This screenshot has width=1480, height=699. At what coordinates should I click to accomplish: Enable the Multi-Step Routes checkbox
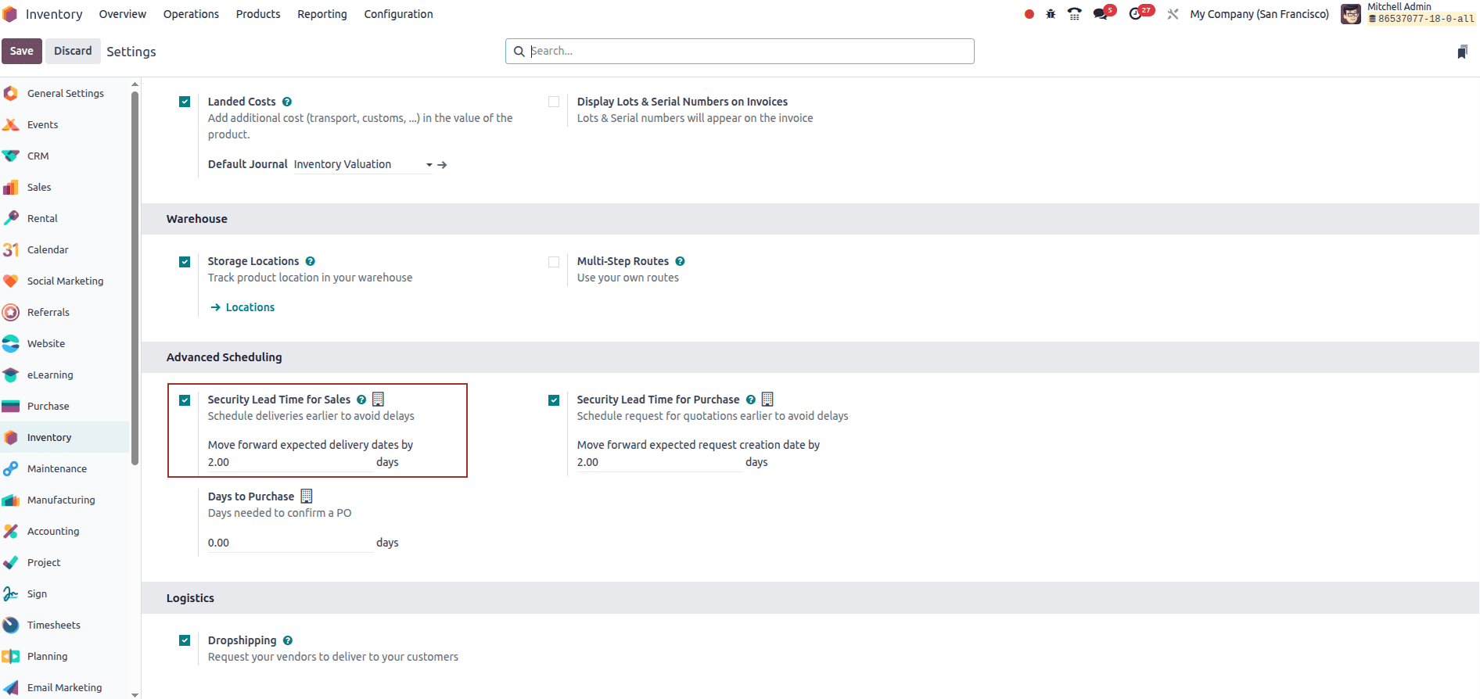(554, 262)
